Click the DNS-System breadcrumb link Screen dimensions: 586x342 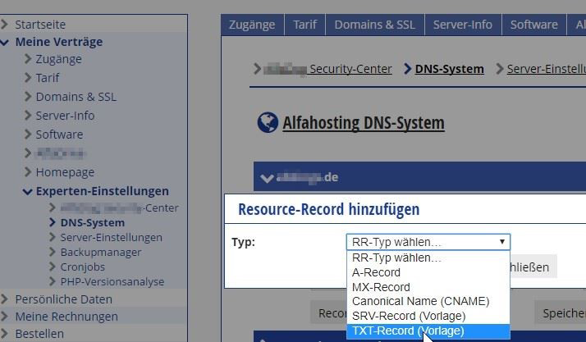coord(449,69)
